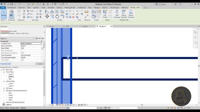
Task: Click the Aligned Dimension measure tool
Action: tap(87, 12)
